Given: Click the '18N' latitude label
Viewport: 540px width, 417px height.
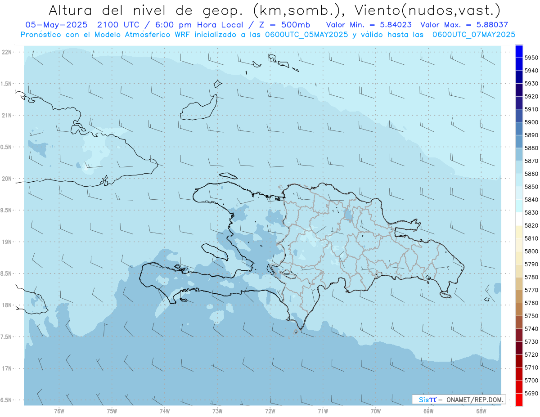Looking at the screenshot, I should [8, 305].
